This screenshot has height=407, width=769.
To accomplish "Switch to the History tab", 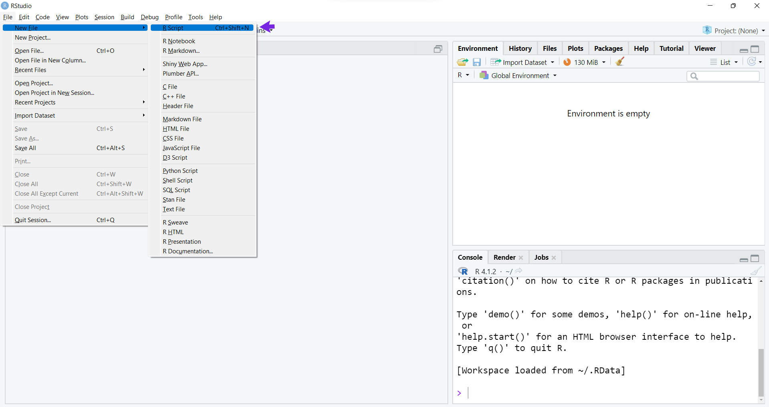I will click(x=520, y=48).
